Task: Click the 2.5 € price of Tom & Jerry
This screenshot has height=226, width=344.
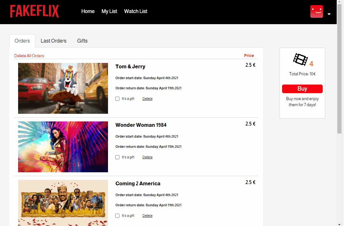Action: tap(250, 65)
